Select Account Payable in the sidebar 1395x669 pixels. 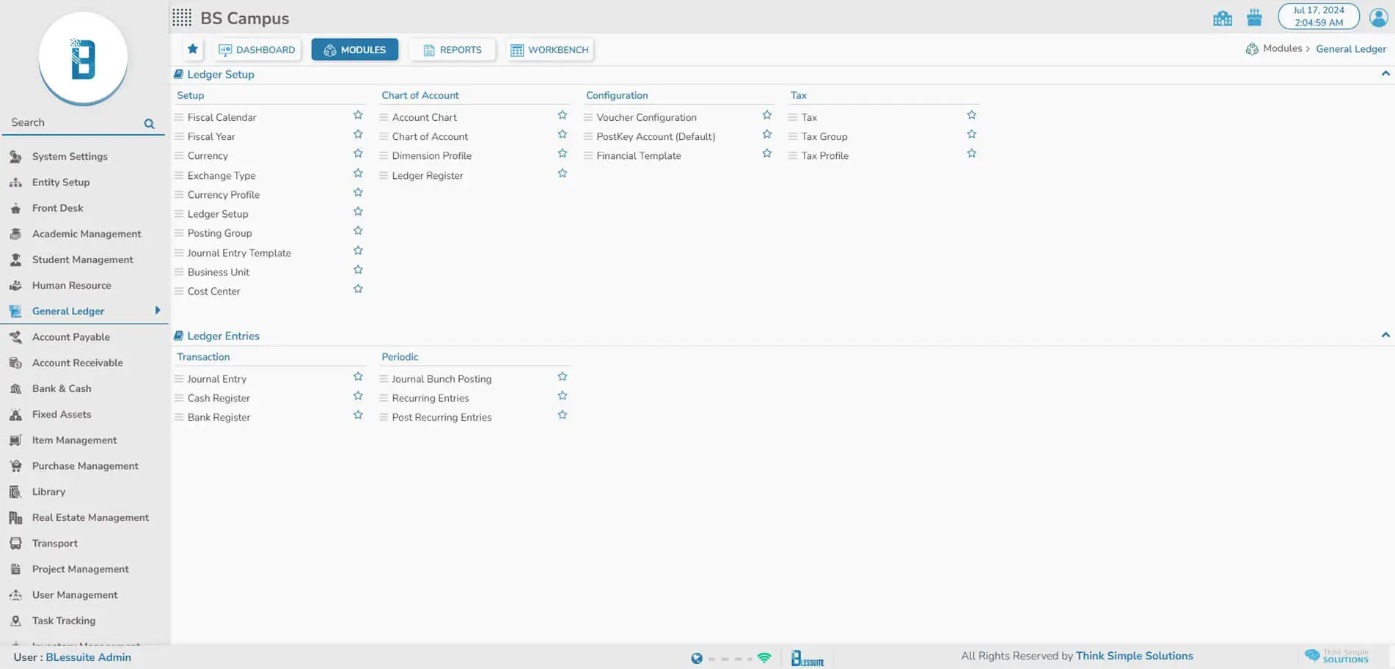(71, 337)
